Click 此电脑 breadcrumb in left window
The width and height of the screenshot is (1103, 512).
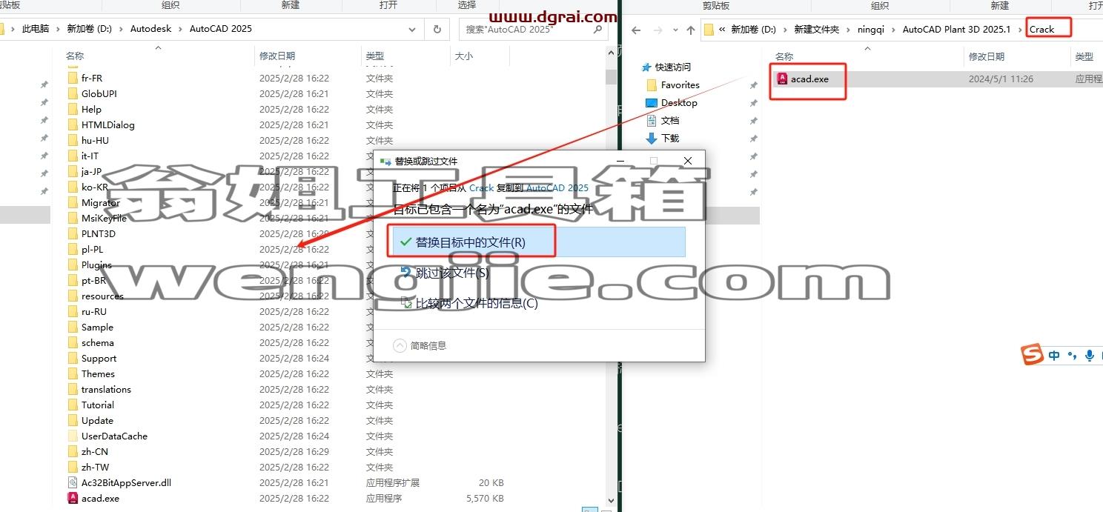(36, 29)
